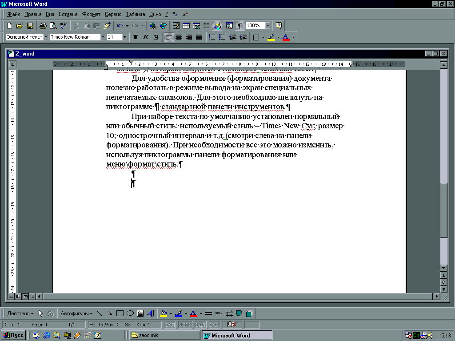455x341 pixels.
Task: Toggle underline with the Ч button
Action: (156, 37)
